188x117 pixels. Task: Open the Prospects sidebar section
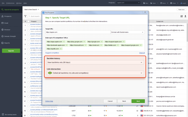pos(11,16)
